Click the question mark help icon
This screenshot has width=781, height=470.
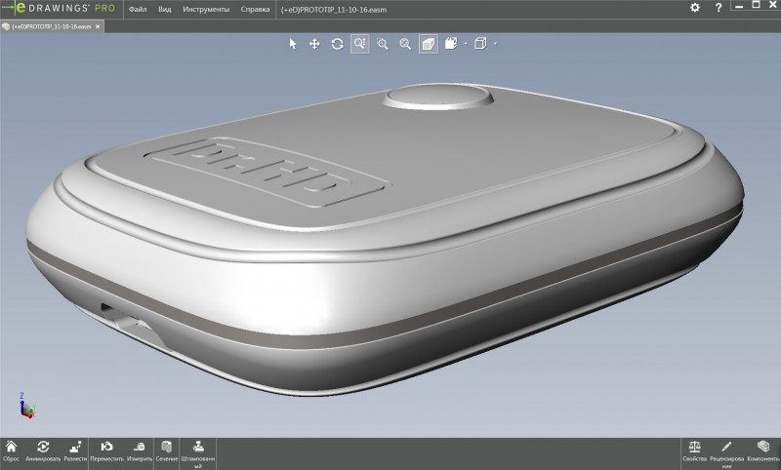click(x=719, y=8)
